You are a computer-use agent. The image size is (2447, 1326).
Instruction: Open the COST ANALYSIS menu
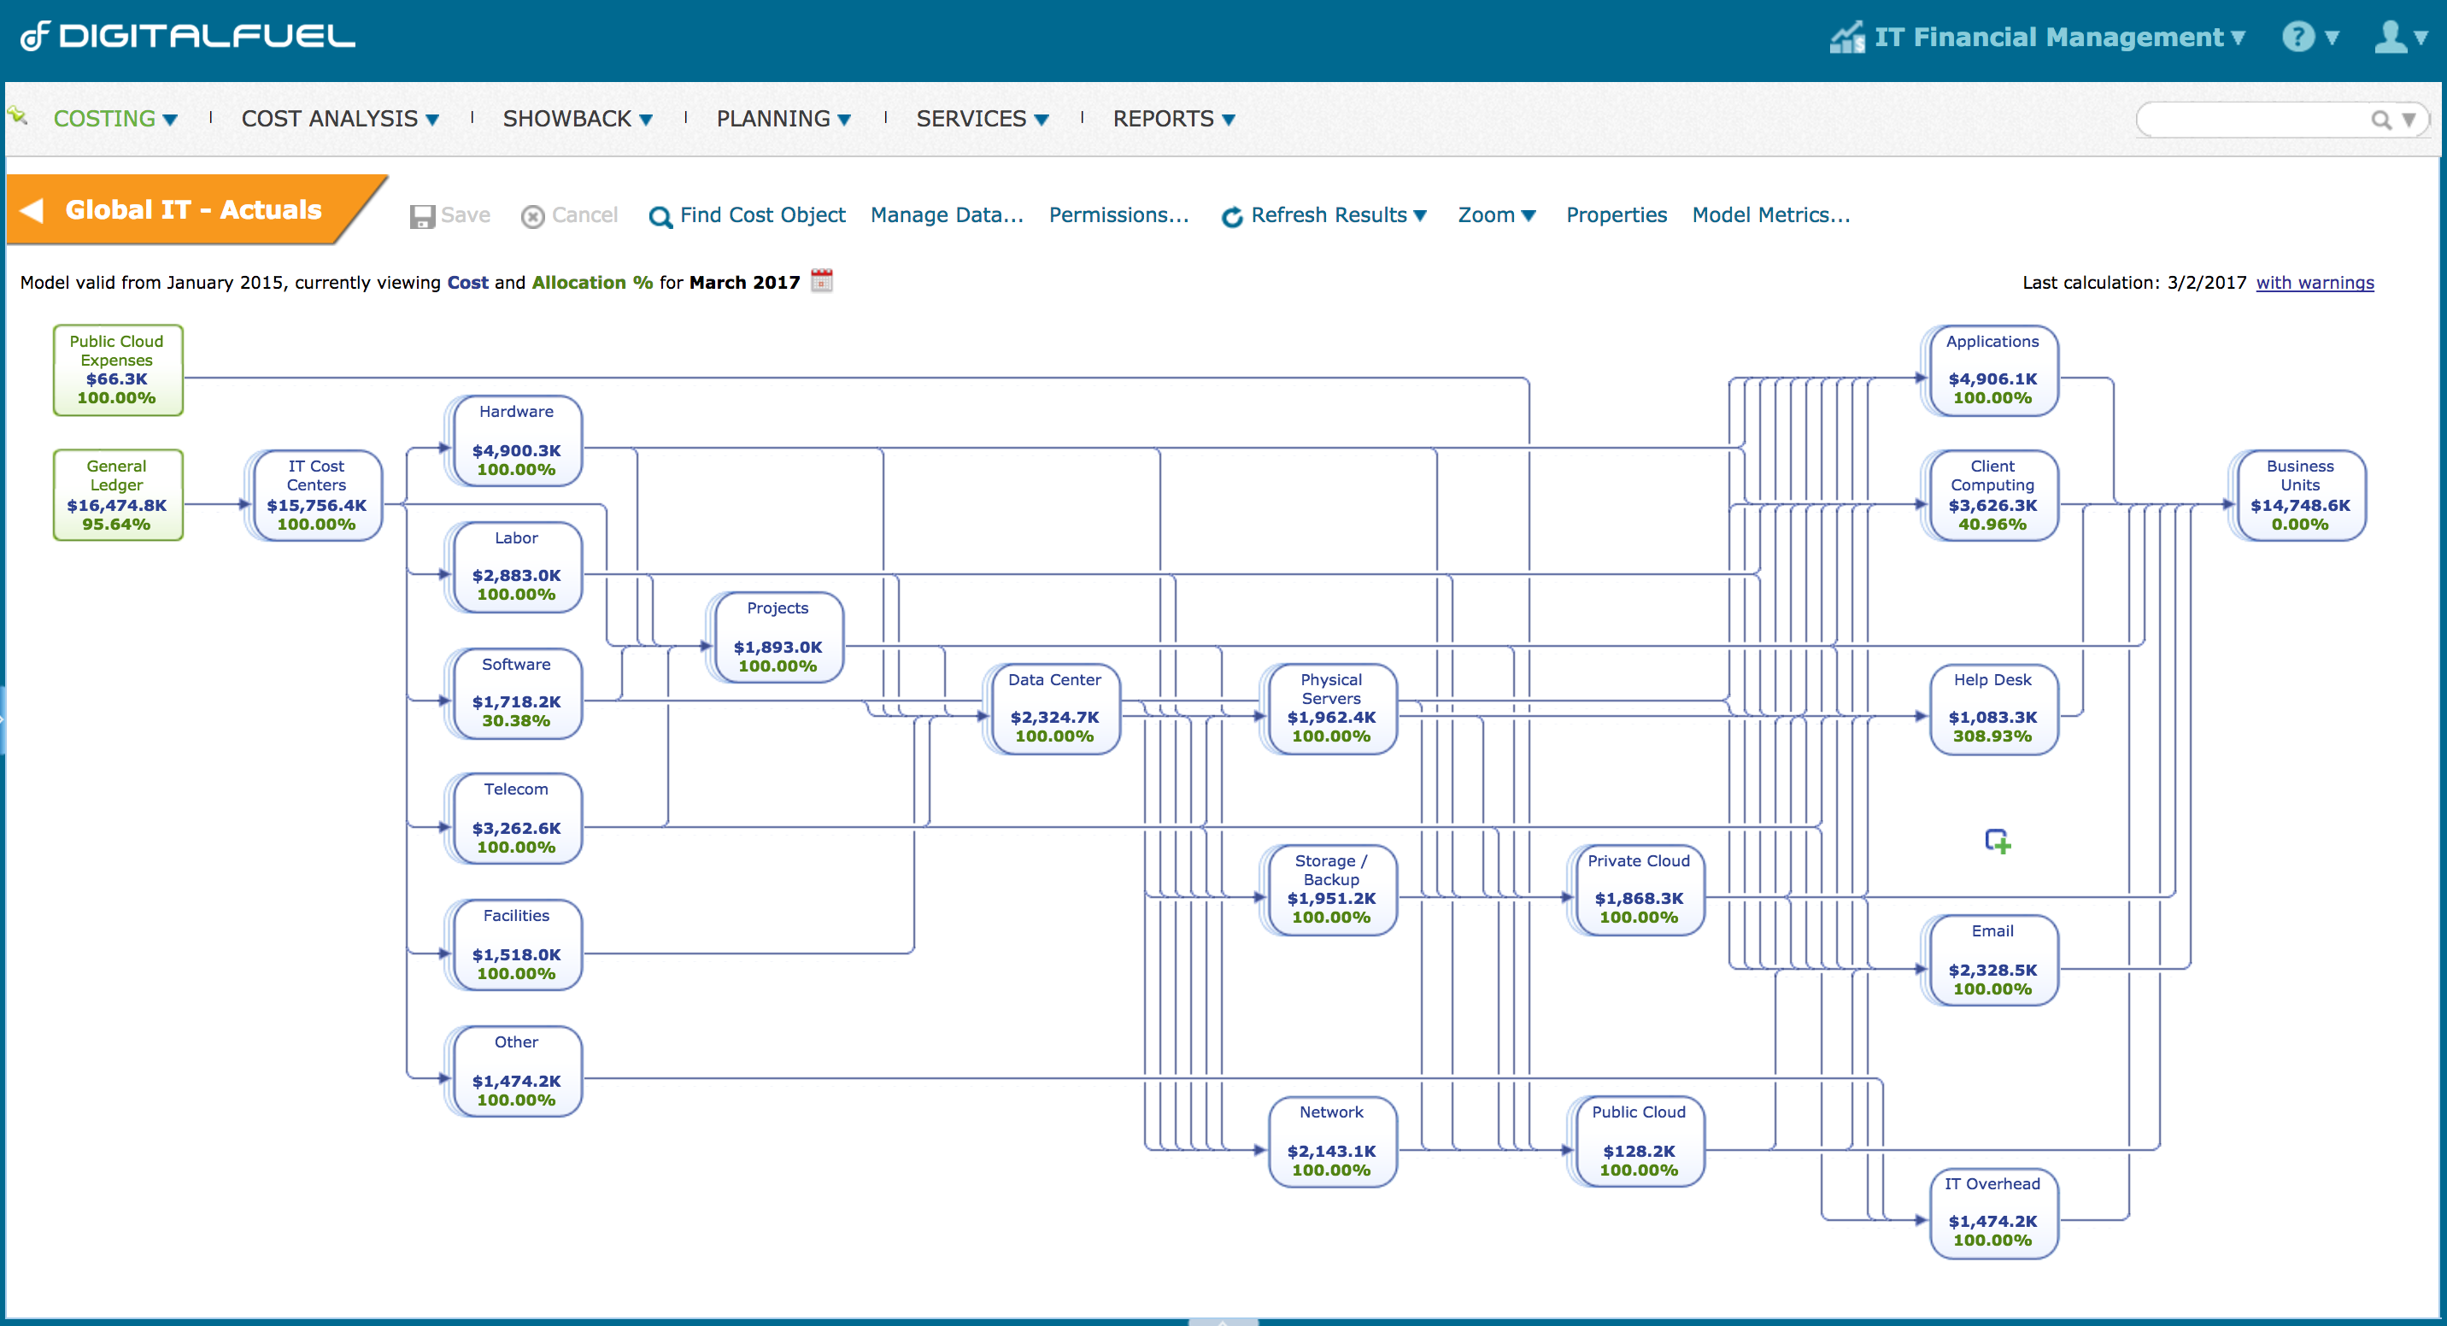click(339, 119)
